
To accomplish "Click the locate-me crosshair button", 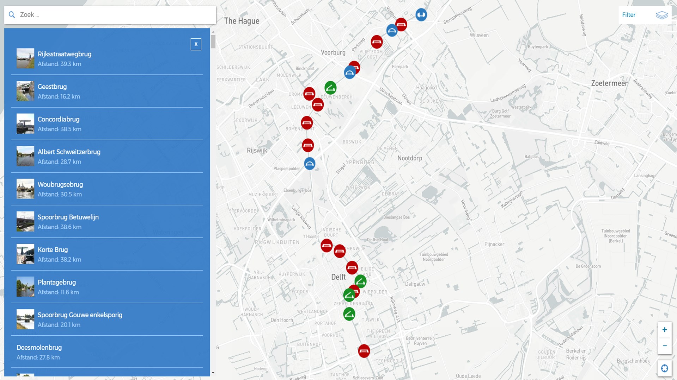I will click(x=664, y=368).
